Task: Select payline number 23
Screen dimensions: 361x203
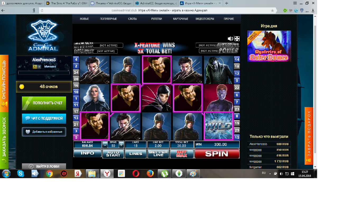Action: (x=237, y=109)
